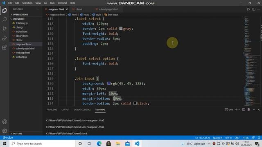
Task: Open Microsoft Edge from taskbar
Action: point(99,143)
